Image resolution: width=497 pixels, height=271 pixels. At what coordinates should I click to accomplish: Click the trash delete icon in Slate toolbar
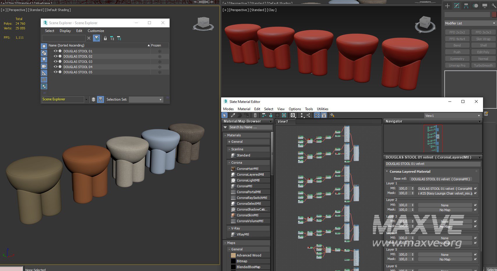tap(255, 115)
